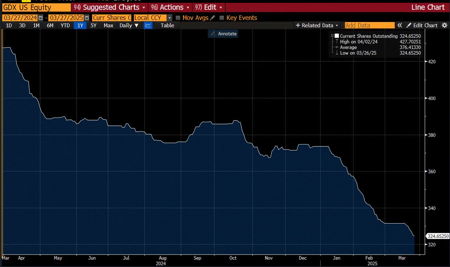This screenshot has width=450, height=267.
Task: Click the Dec x-axis label
Action: point(303,258)
